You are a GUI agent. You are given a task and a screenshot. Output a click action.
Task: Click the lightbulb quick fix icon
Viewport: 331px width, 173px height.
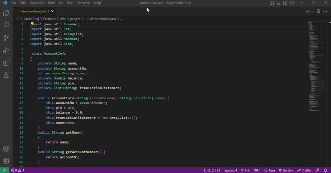point(32,24)
